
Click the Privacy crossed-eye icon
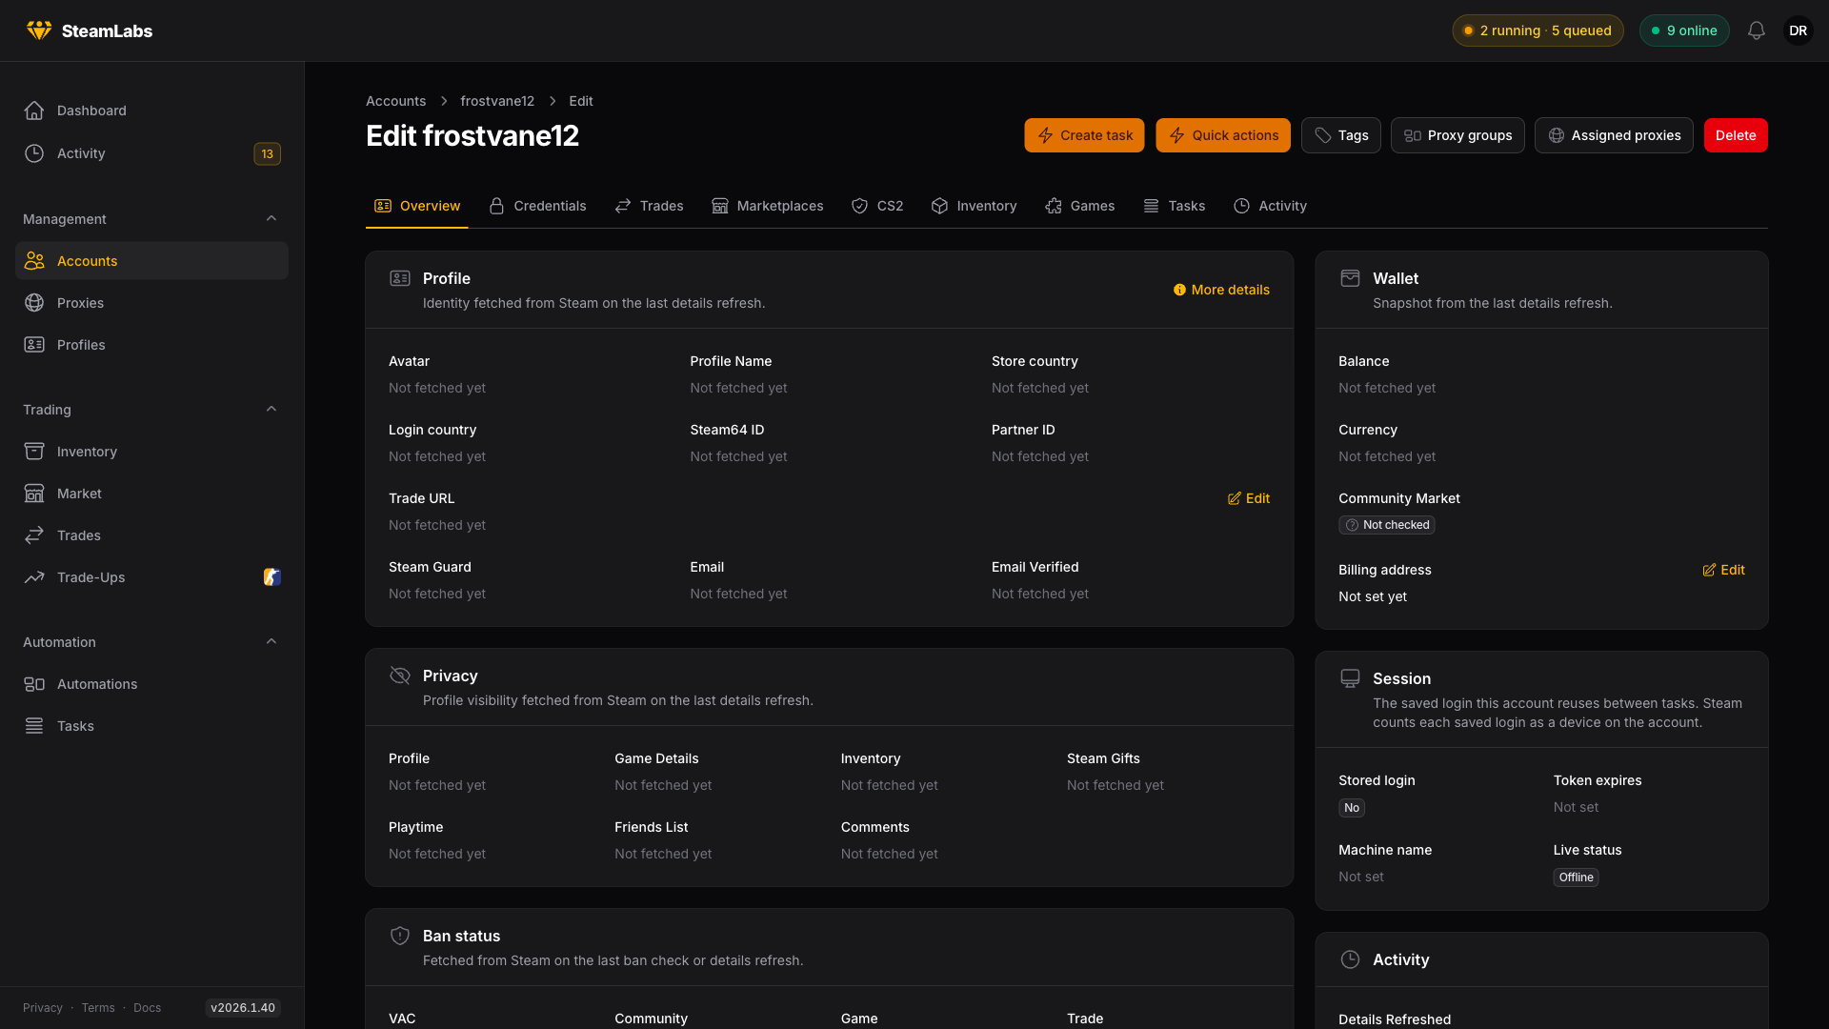click(400, 676)
